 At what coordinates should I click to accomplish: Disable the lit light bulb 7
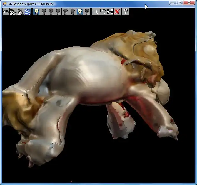tap(80, 11)
